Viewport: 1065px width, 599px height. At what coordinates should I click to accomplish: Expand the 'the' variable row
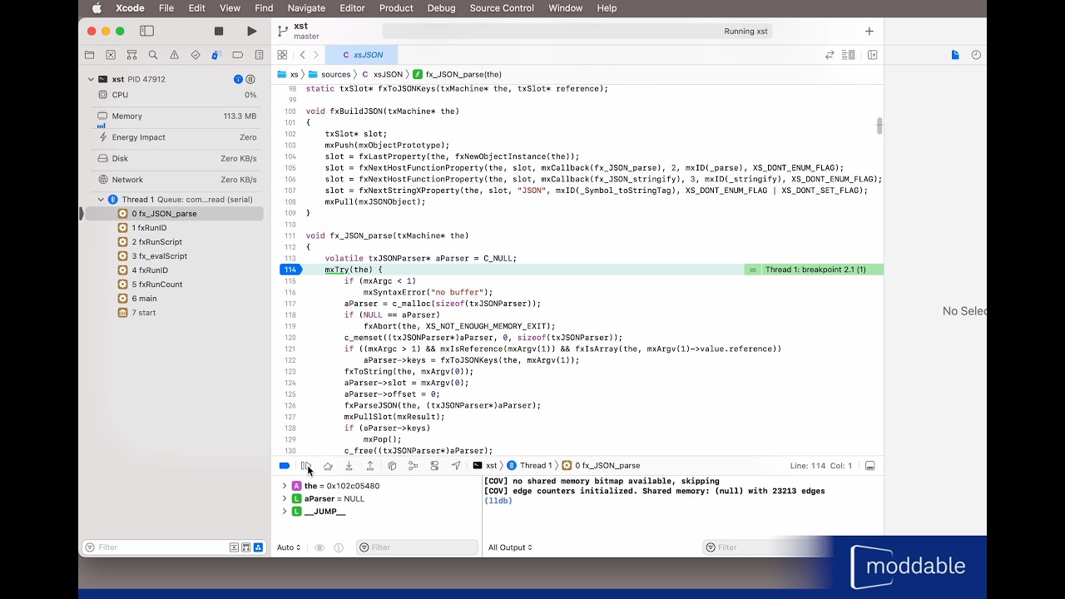[x=285, y=486]
